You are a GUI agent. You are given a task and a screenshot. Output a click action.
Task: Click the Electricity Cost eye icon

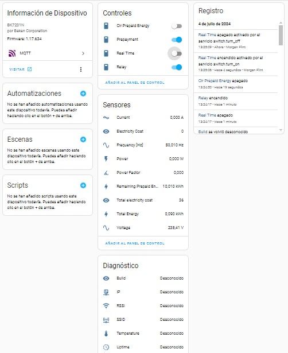tap(106, 131)
